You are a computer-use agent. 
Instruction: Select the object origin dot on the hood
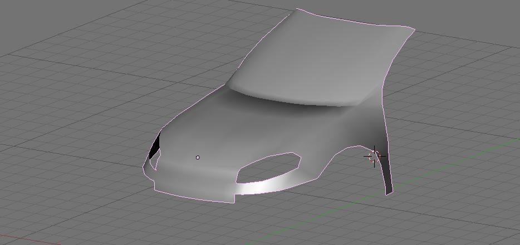click(x=198, y=158)
